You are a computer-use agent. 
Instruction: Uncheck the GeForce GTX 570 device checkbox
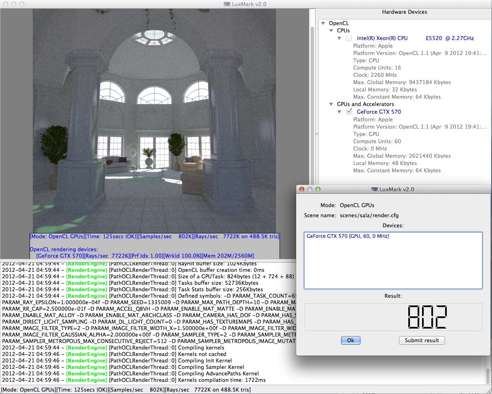click(x=349, y=112)
